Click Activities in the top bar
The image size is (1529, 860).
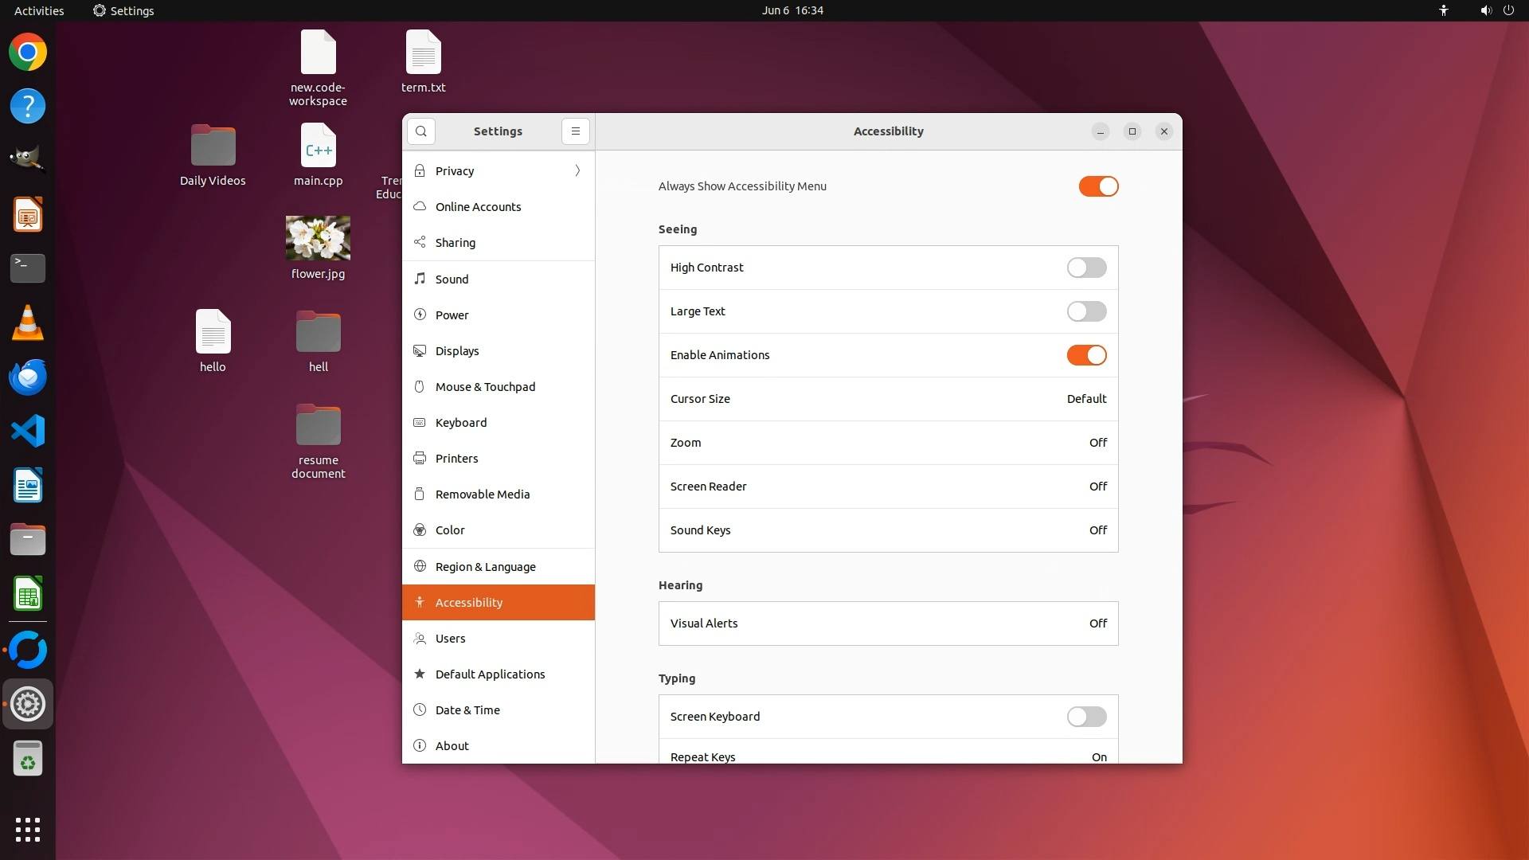[x=39, y=10]
